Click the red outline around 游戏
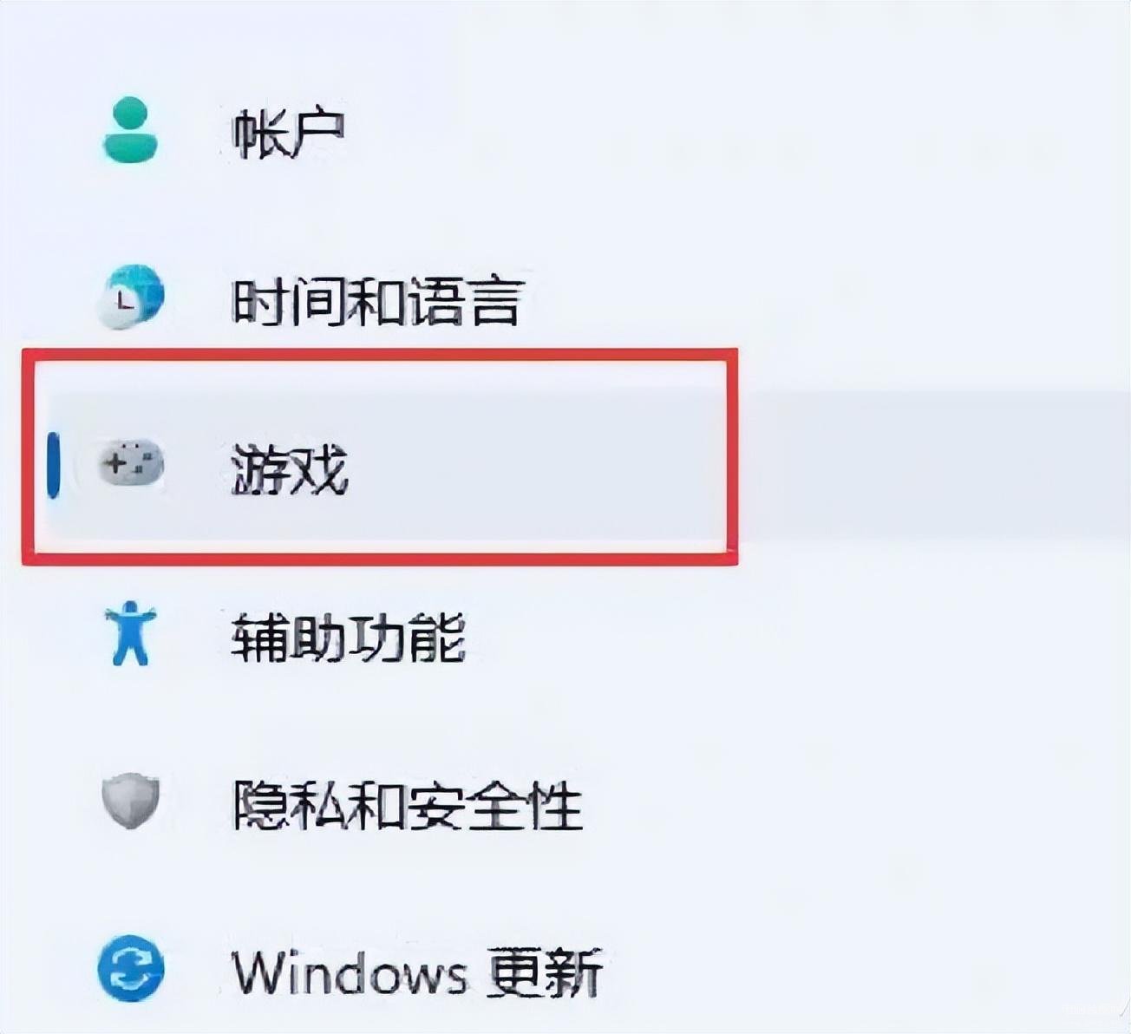The height and width of the screenshot is (1034, 1131). click(x=380, y=354)
